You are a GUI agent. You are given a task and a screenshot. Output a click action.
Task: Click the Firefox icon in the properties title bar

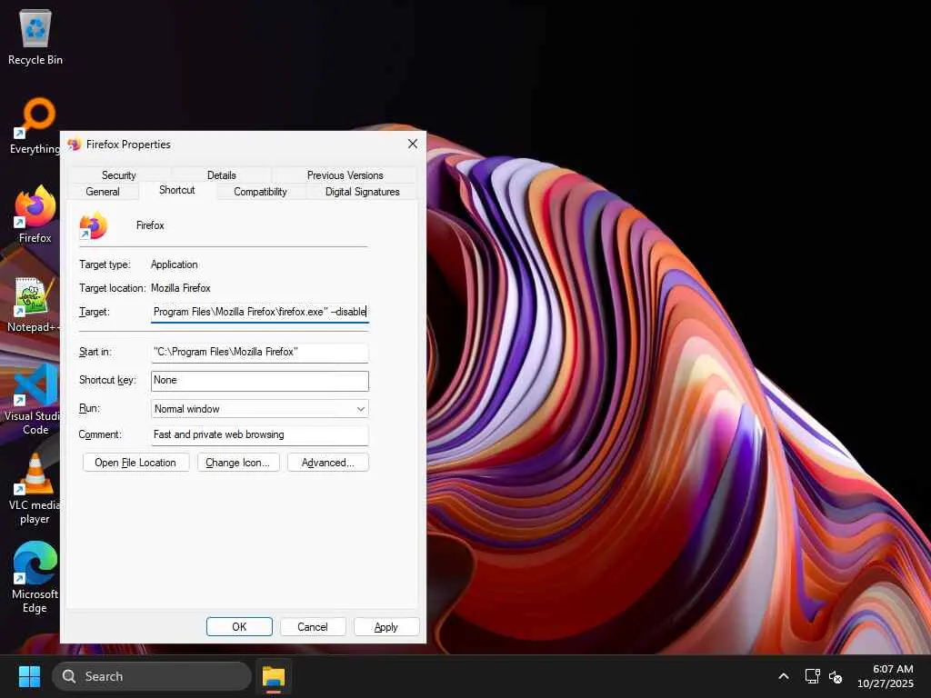(75, 145)
